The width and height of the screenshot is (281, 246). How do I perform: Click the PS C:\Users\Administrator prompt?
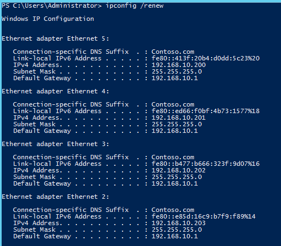52,6
